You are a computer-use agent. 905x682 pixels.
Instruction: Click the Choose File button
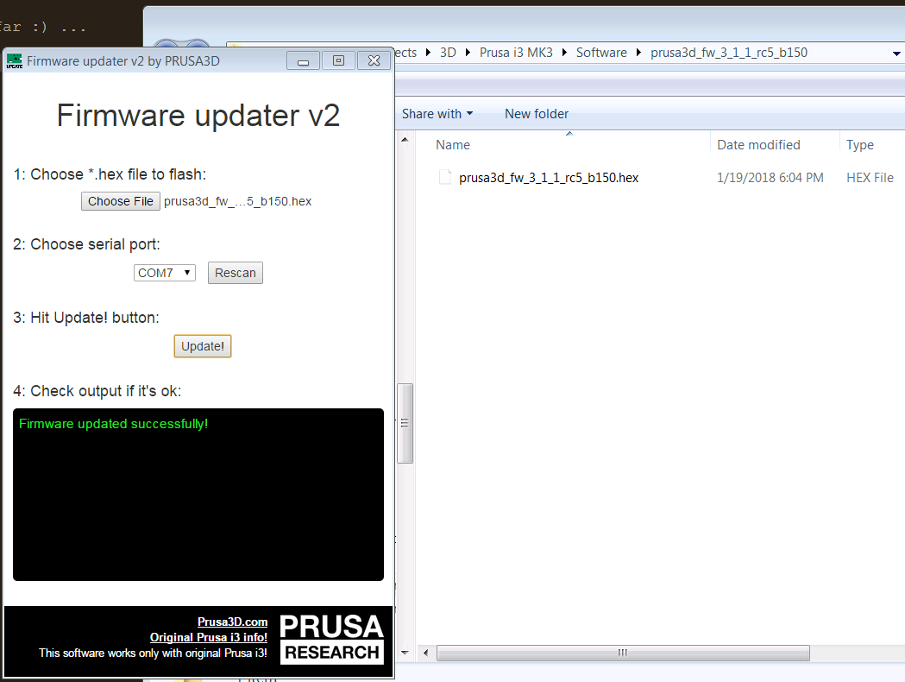(x=121, y=201)
